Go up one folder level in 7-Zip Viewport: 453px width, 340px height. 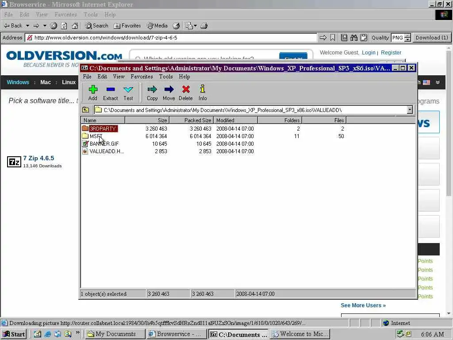[x=86, y=110]
